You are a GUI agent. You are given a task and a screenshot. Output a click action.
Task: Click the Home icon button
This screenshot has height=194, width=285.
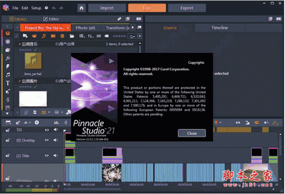coord(82,8)
